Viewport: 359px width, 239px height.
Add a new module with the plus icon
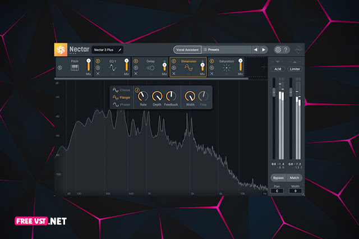click(264, 67)
